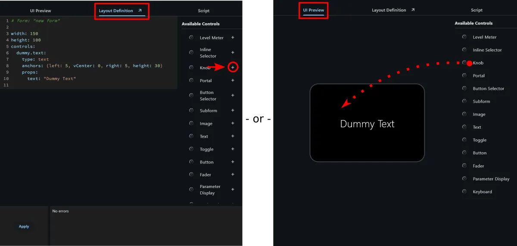Click the plus icon beside Button control

click(233, 162)
